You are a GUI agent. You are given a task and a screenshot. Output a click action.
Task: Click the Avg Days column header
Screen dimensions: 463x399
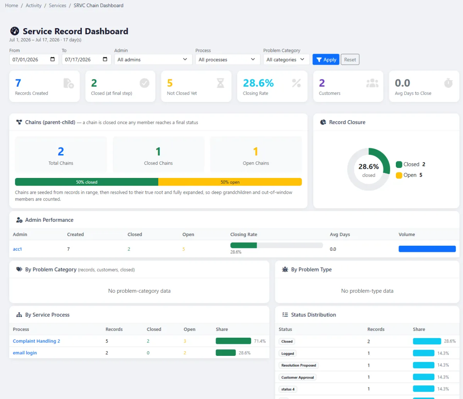[340, 234]
